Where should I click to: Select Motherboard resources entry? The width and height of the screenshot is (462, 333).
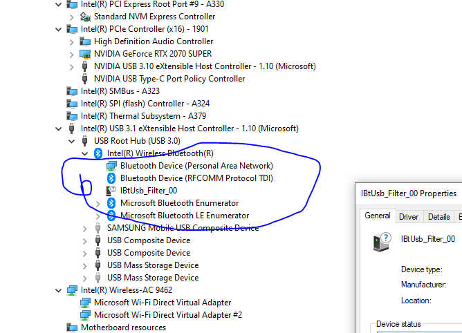(x=124, y=327)
